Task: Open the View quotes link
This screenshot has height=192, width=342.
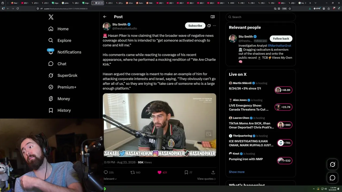Action: pos(206,179)
